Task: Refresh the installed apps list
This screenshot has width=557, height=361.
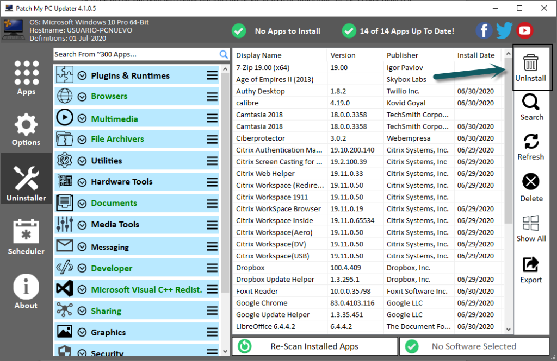Action: tap(531, 147)
